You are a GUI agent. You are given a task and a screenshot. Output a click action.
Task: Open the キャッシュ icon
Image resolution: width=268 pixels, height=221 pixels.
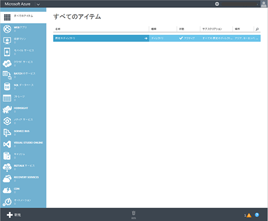click(7, 156)
